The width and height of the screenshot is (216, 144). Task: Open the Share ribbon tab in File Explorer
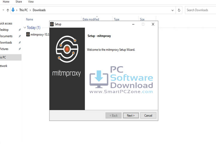[19, 2]
